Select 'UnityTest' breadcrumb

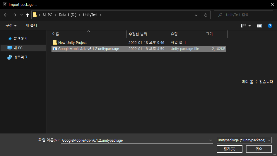point(90,15)
